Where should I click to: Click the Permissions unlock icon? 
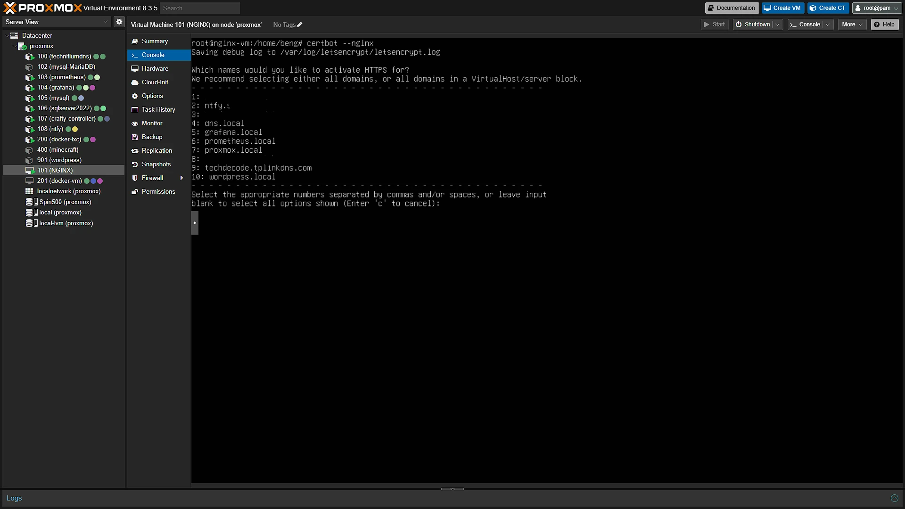coord(135,192)
